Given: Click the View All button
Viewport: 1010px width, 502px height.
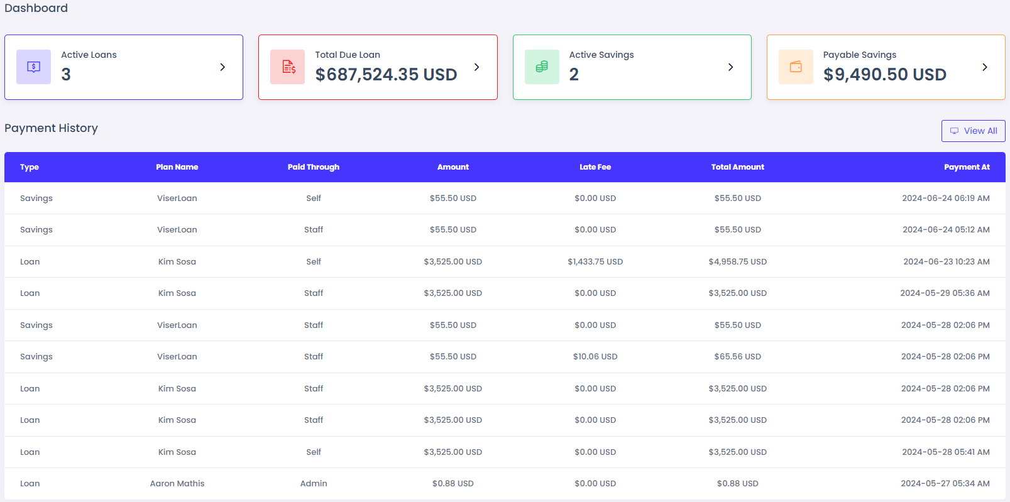Looking at the screenshot, I should (973, 131).
